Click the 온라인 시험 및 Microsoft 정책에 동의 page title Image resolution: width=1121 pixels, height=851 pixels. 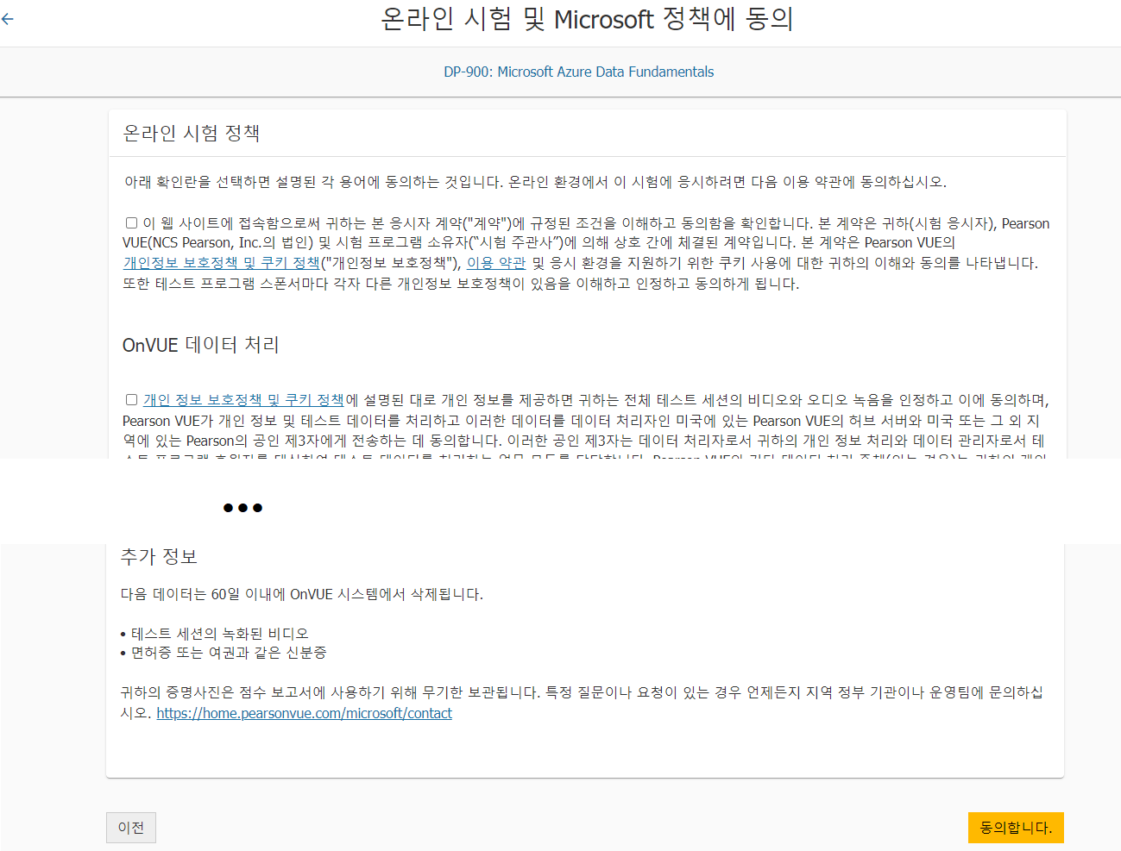click(587, 19)
